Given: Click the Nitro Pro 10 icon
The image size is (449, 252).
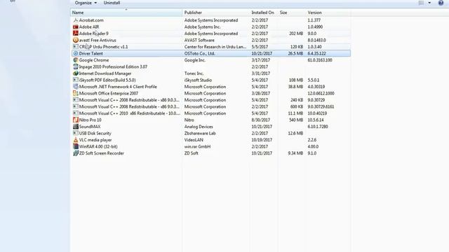Looking at the screenshot, I should tap(76, 120).
